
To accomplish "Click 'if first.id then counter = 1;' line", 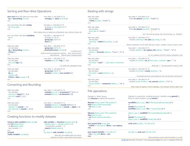I will coord(19,77).
